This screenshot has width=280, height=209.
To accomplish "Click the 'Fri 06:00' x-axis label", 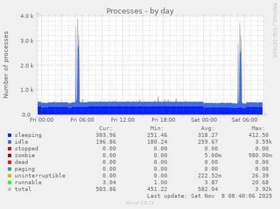I will (82, 120).
